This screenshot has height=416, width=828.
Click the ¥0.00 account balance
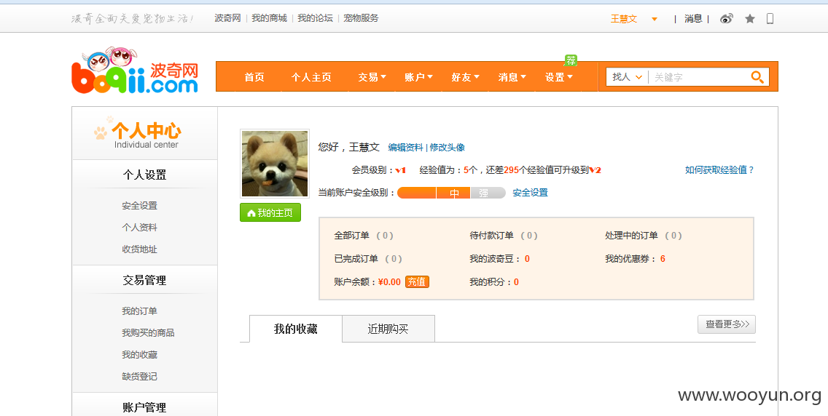[x=389, y=281]
